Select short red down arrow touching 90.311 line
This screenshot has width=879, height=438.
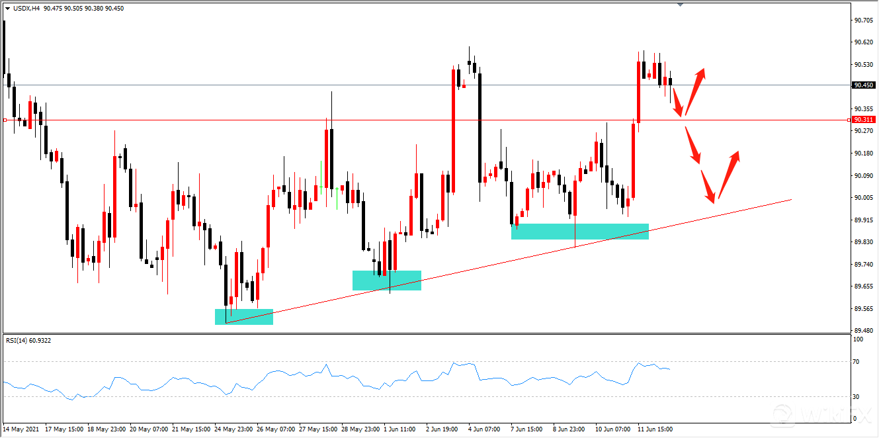[x=678, y=107]
